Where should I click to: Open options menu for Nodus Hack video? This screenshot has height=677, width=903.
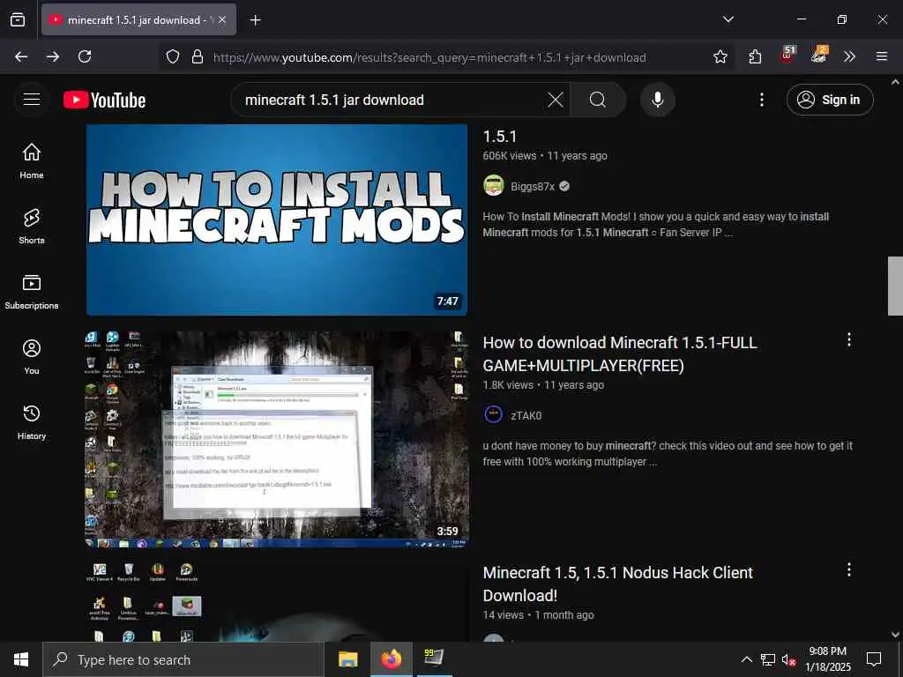849,569
